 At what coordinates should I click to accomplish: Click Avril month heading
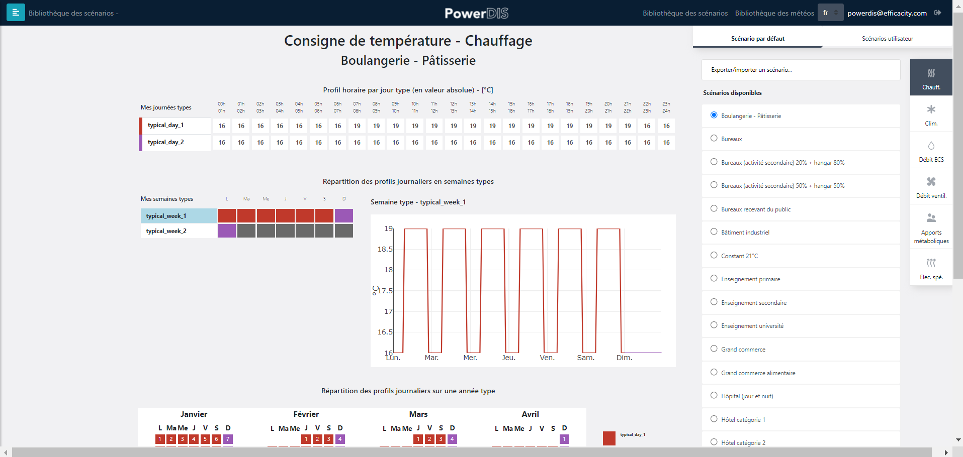pyautogui.click(x=531, y=414)
